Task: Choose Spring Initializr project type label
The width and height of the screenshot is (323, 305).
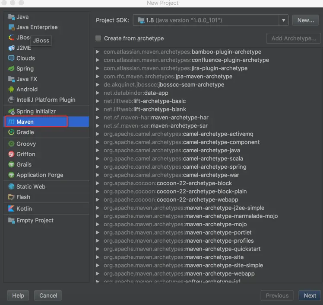Action: click(36, 112)
